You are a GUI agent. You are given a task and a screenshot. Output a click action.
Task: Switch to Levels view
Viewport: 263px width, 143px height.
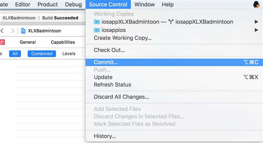click(x=69, y=54)
